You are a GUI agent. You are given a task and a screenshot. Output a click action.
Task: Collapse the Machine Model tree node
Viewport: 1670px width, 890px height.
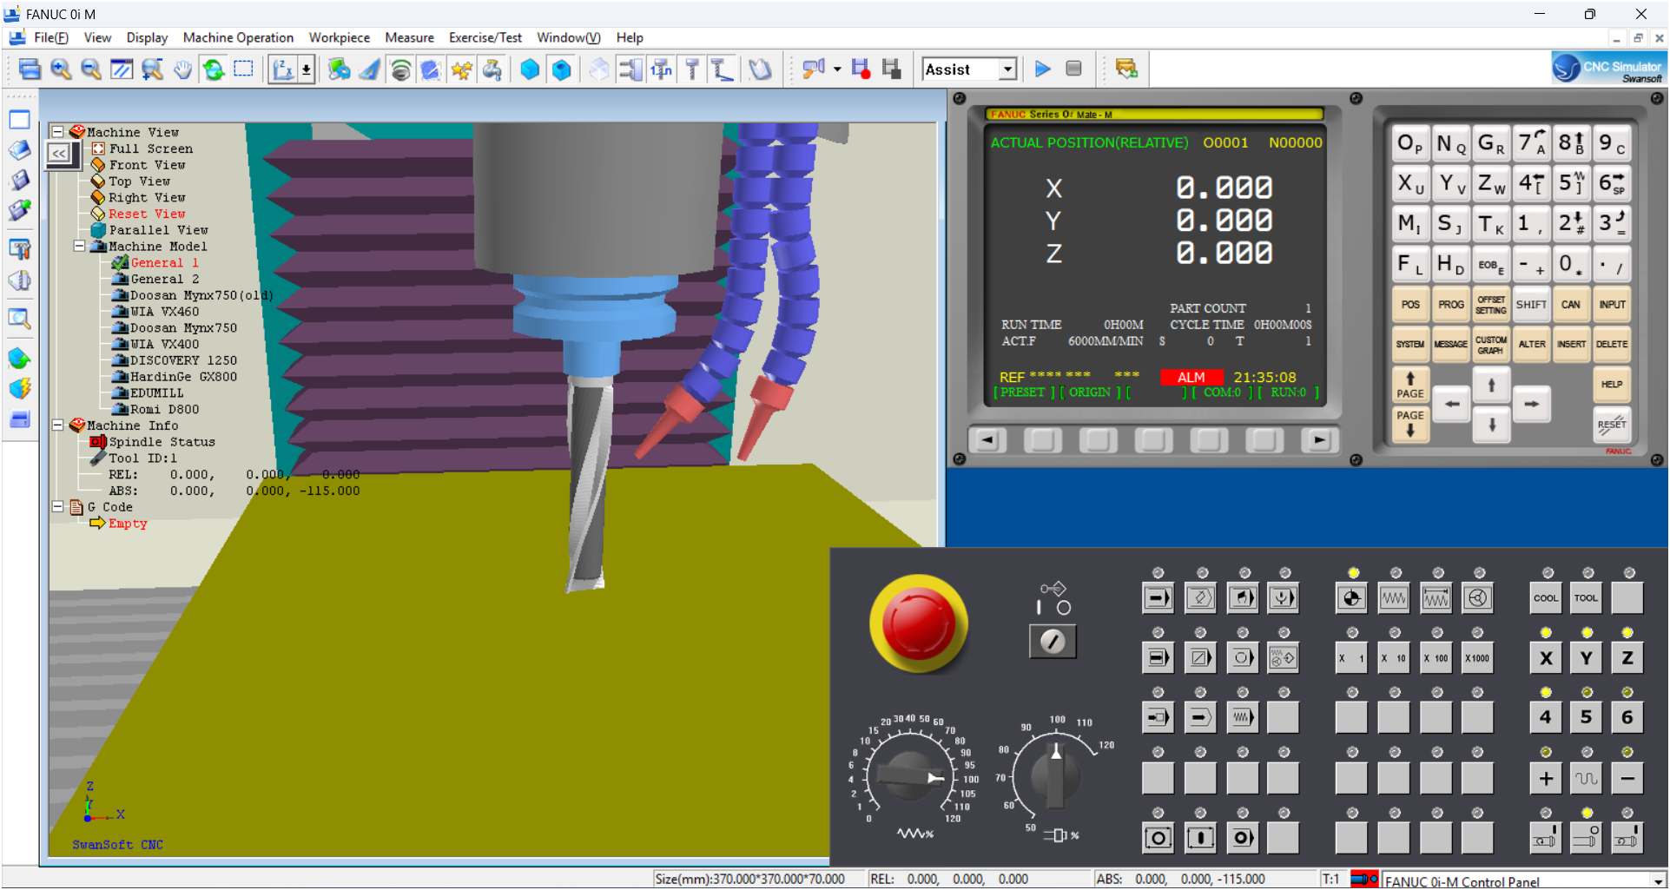click(79, 247)
